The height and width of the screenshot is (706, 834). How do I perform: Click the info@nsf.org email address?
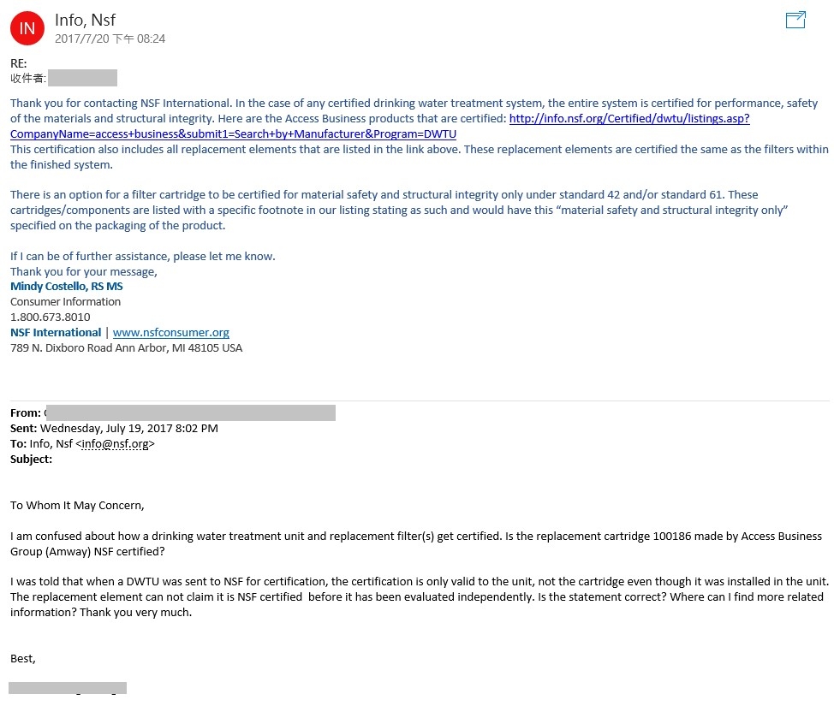pyautogui.click(x=116, y=444)
